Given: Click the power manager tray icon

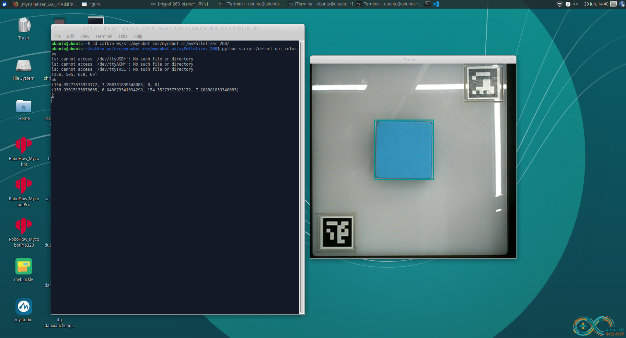Looking at the screenshot, I should [568, 4].
